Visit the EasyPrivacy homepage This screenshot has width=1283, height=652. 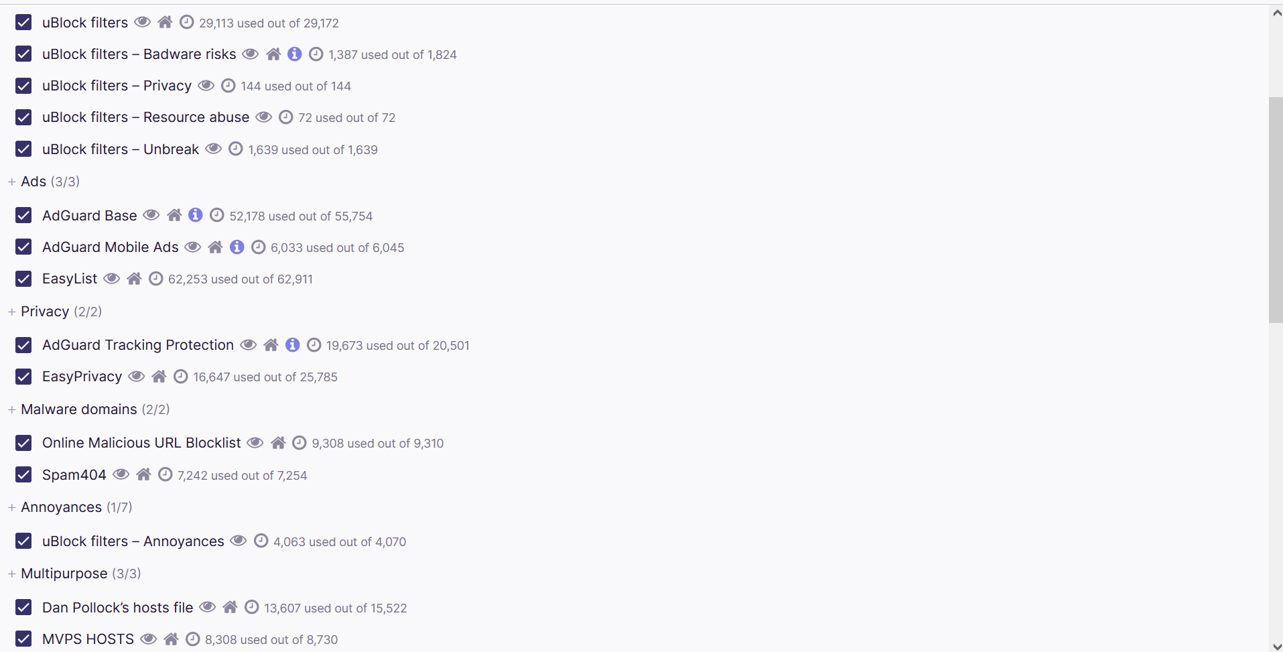click(158, 376)
